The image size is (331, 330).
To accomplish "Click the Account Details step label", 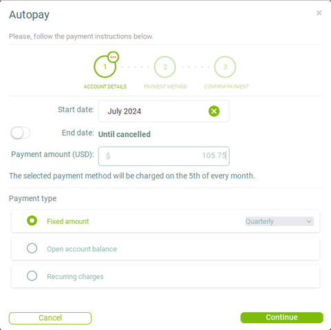I will [105, 87].
